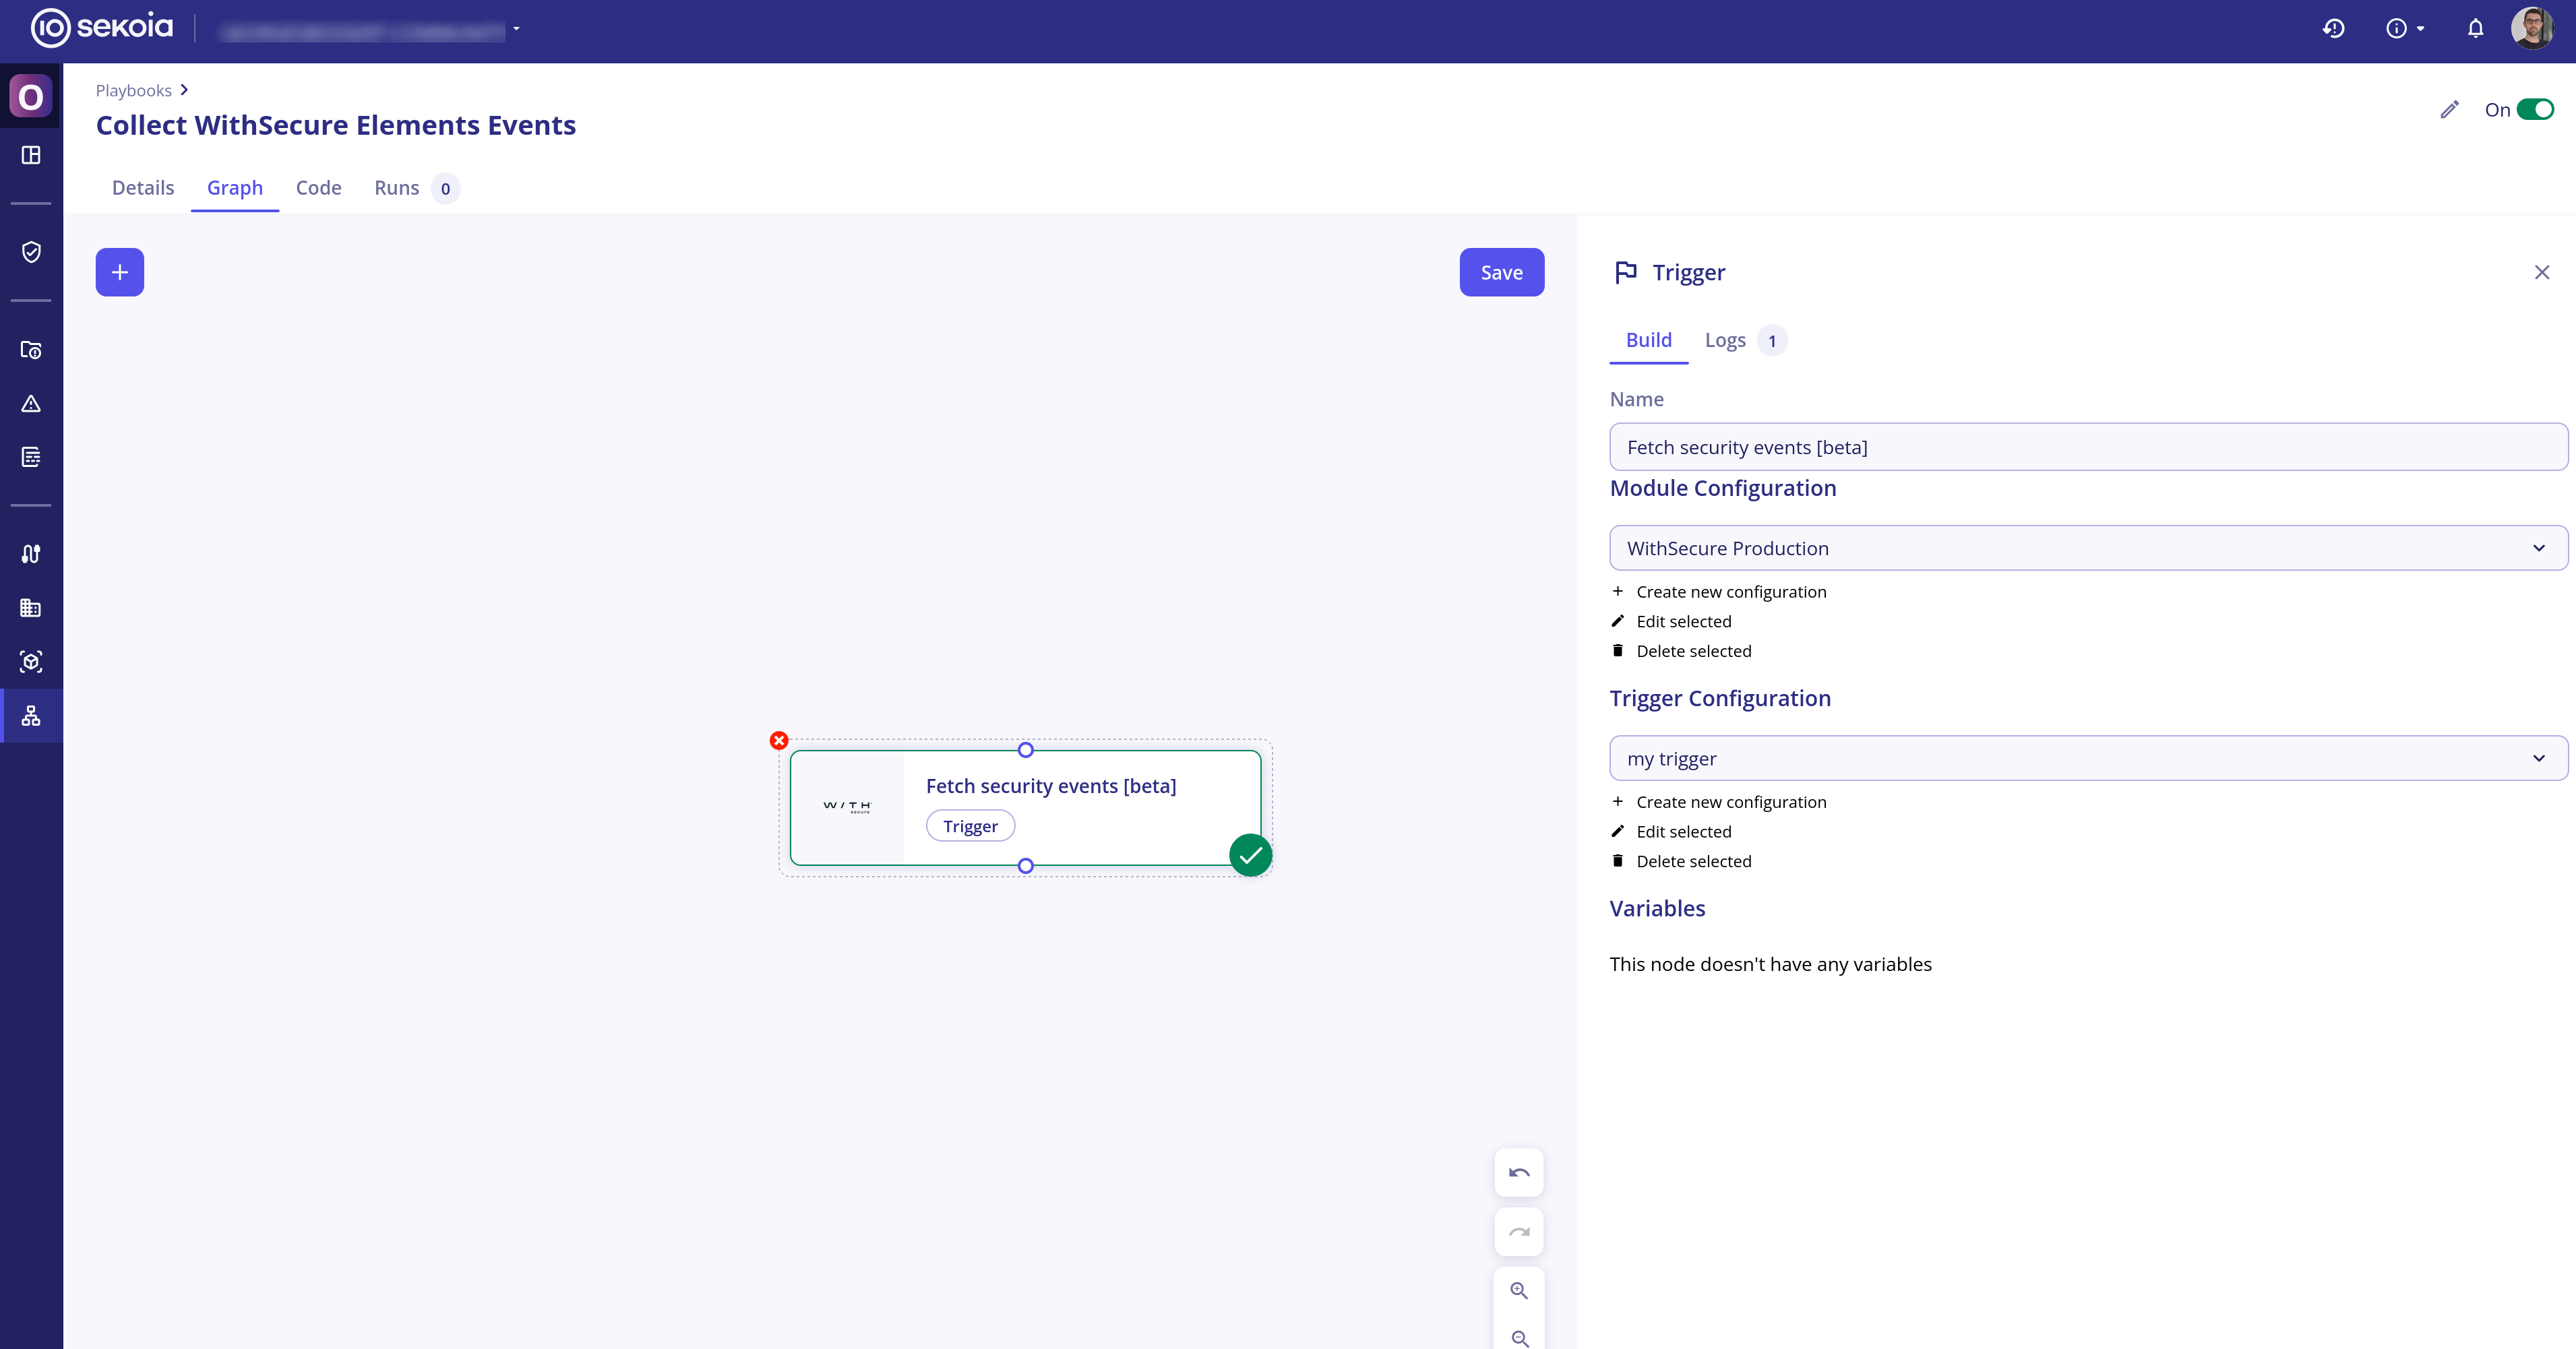Image resolution: width=2576 pixels, height=1349 pixels.
Task: Open the building assets sidebar icon
Action: click(31, 608)
